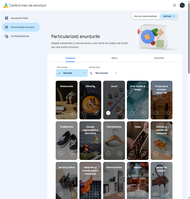The height and width of the screenshot is (199, 190).
Task: Open the Google apps grid icon
Action: [174, 5]
